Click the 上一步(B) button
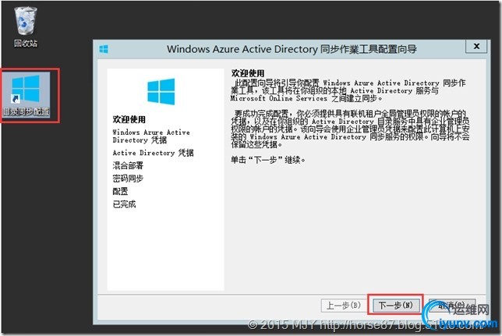 (x=344, y=306)
